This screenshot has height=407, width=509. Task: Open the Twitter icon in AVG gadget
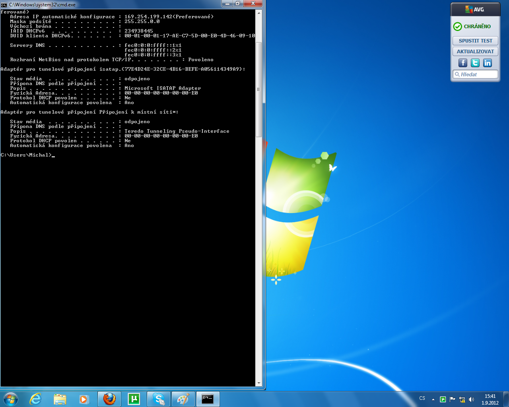pyautogui.click(x=475, y=63)
